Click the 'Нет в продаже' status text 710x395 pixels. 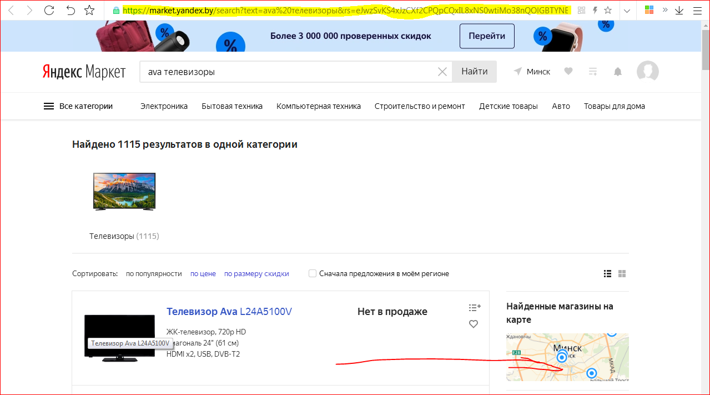392,312
